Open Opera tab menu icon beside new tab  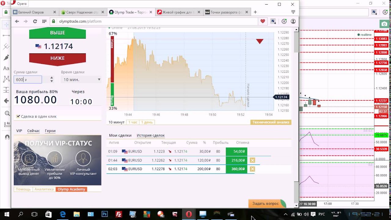[x=293, y=12]
